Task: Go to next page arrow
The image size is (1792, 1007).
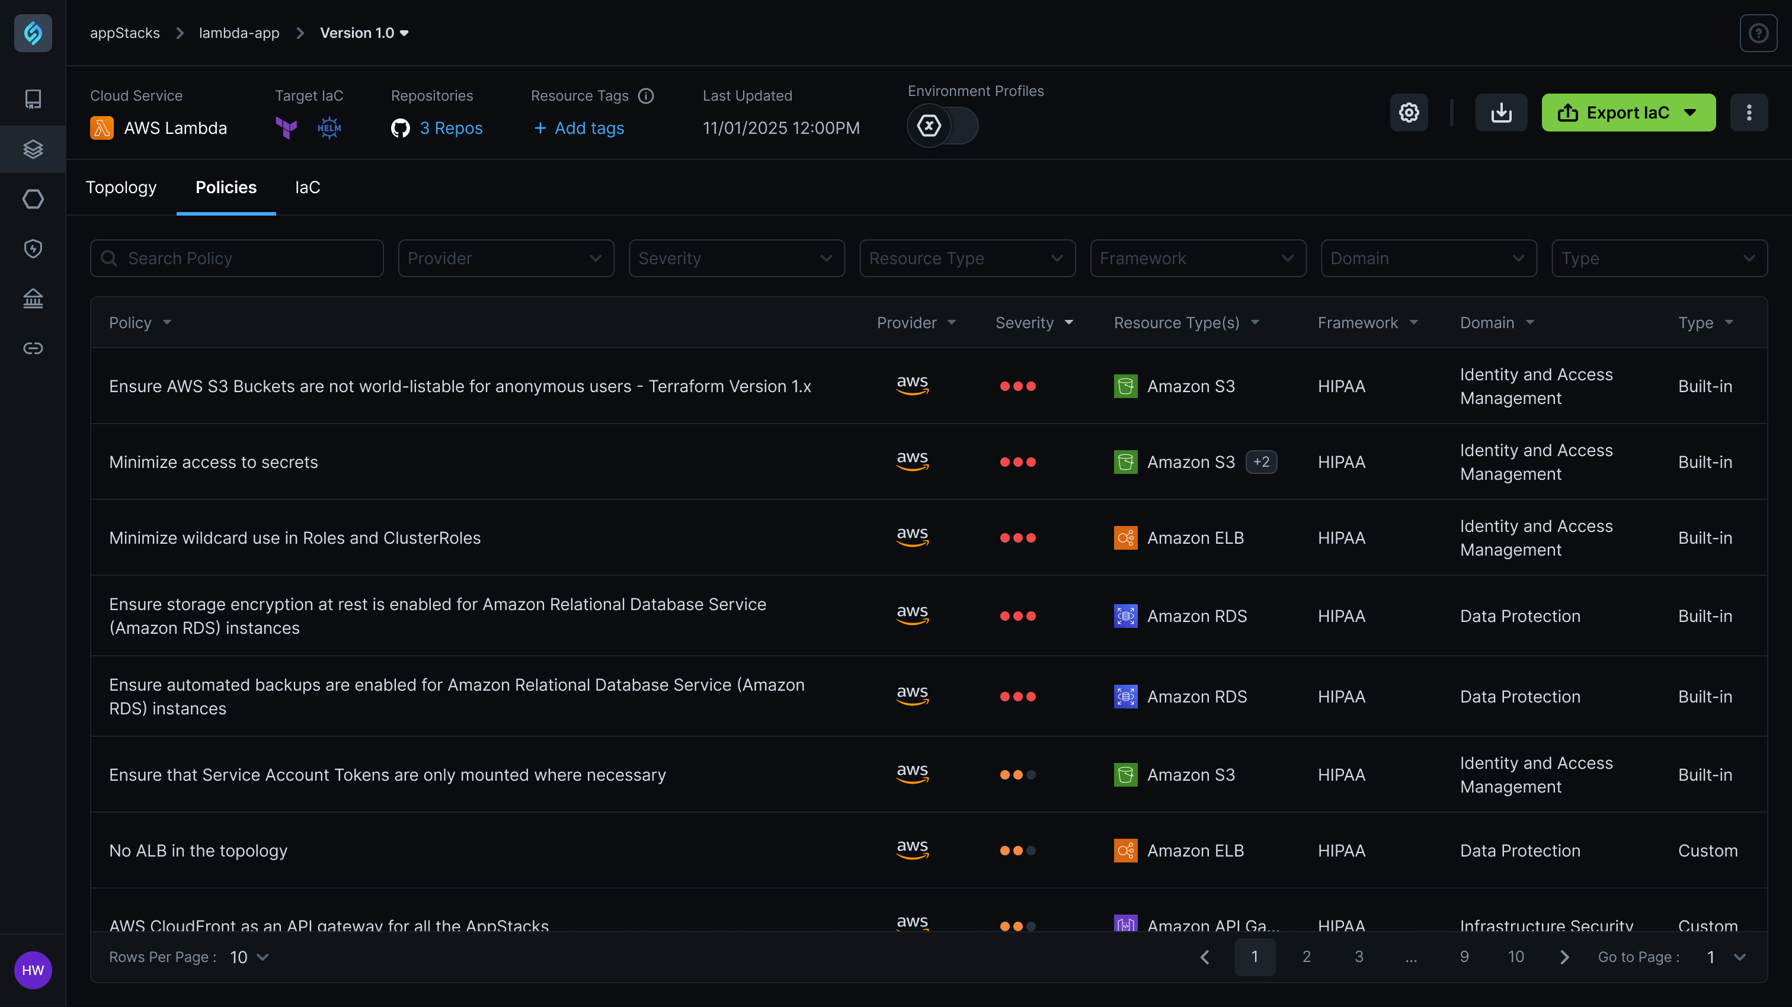Action: click(x=1564, y=957)
